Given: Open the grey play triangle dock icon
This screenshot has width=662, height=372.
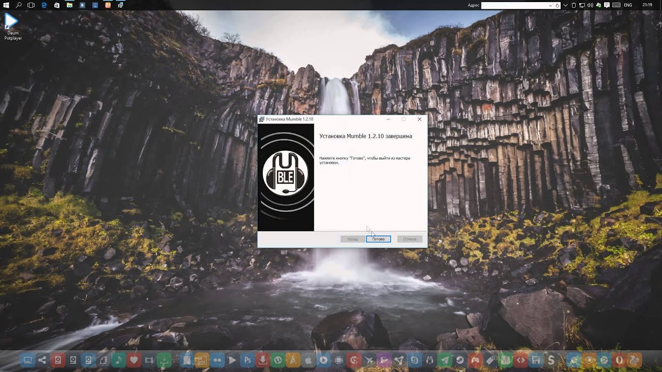Looking at the screenshot, I should pyautogui.click(x=232, y=360).
